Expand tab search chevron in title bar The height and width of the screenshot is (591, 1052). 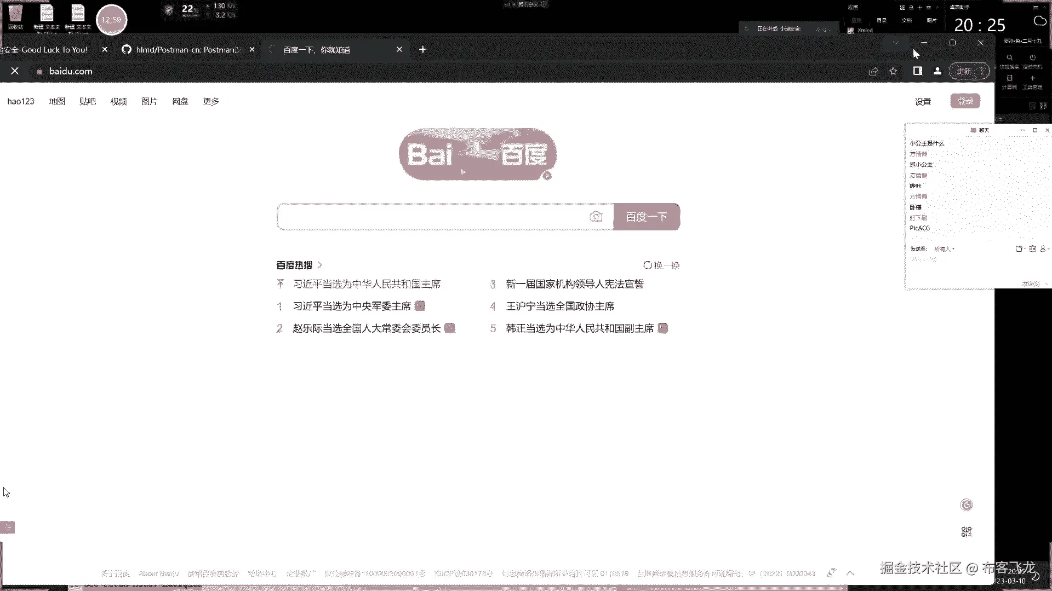click(x=895, y=43)
